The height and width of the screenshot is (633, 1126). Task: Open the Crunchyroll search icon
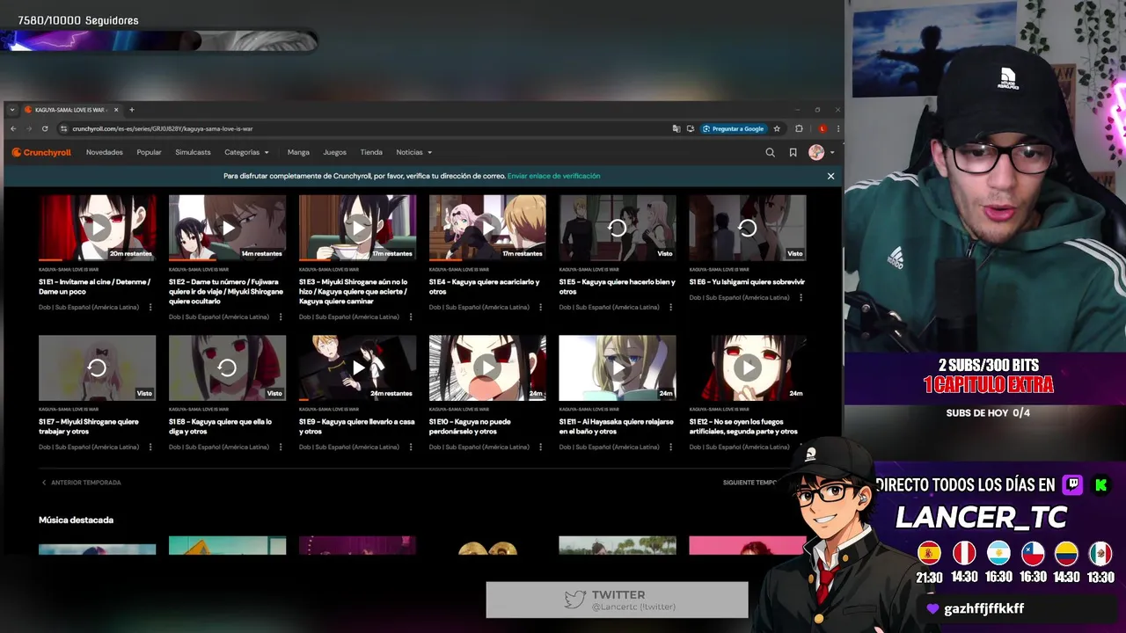pyautogui.click(x=770, y=152)
